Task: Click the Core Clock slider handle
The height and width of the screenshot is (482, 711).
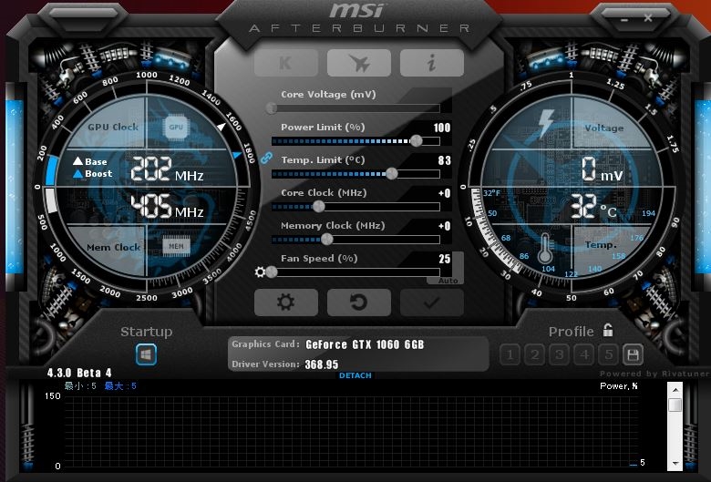Action: coord(319,207)
